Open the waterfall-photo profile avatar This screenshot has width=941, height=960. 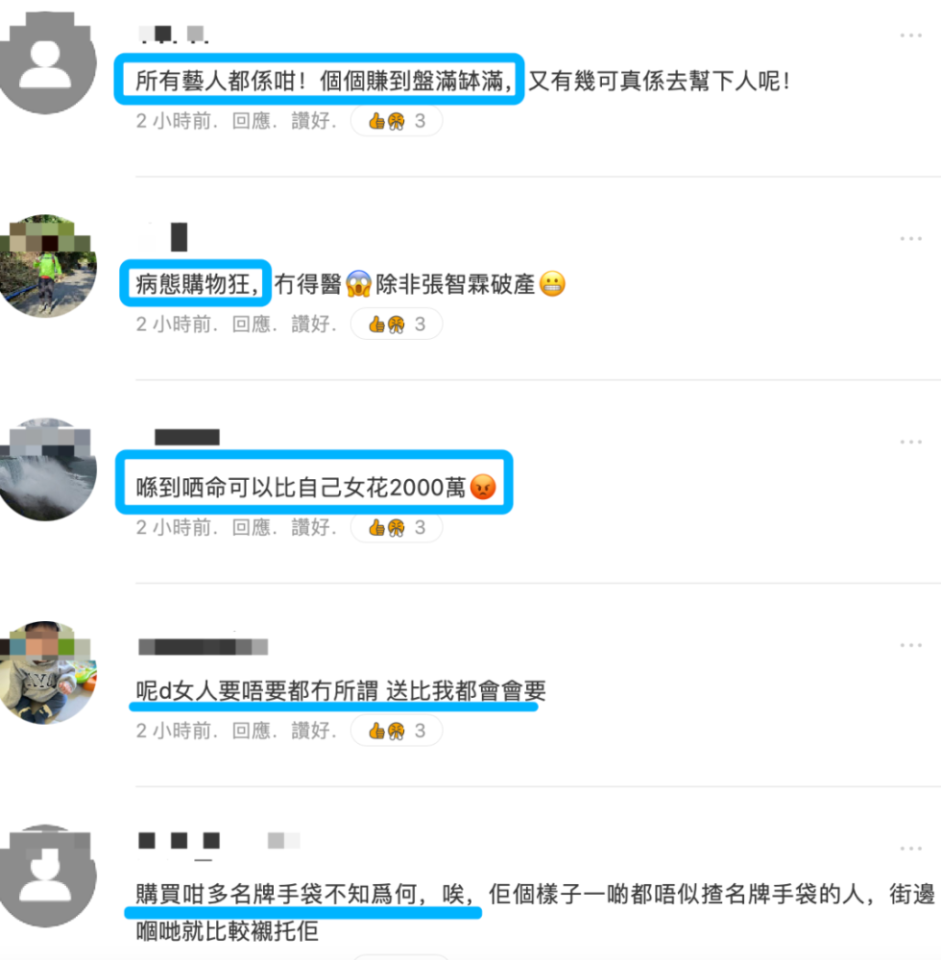pyautogui.click(x=45, y=469)
